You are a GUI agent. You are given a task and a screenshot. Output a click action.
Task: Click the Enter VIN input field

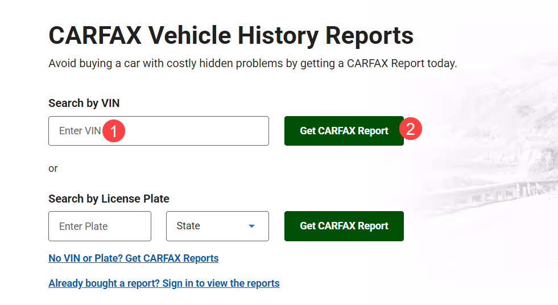[159, 131]
